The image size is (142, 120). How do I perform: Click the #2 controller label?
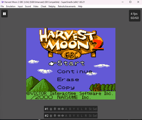point(47,116)
